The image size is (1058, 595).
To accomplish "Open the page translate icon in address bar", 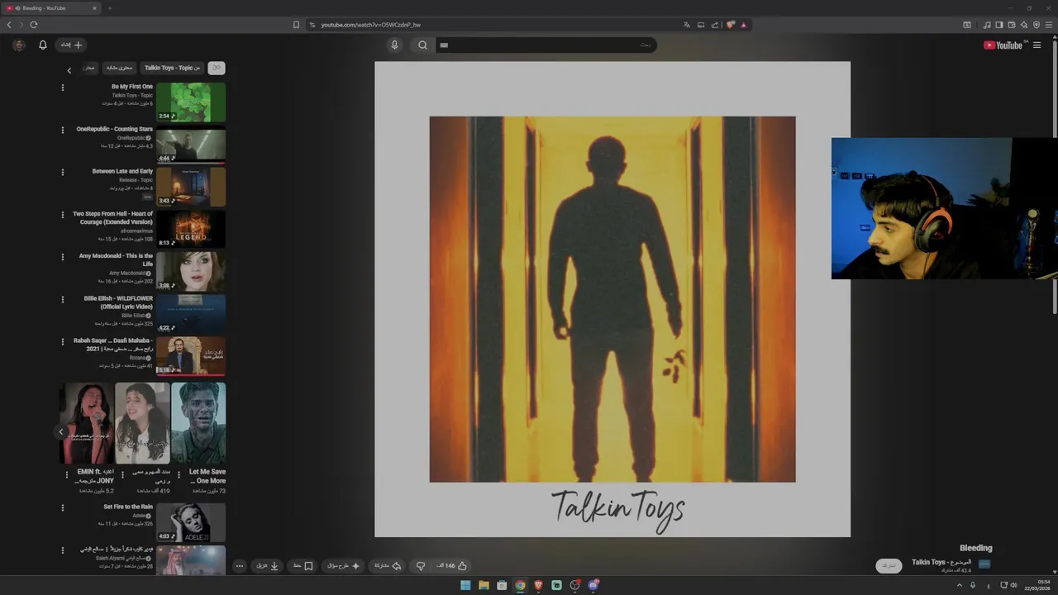I will 686,25.
